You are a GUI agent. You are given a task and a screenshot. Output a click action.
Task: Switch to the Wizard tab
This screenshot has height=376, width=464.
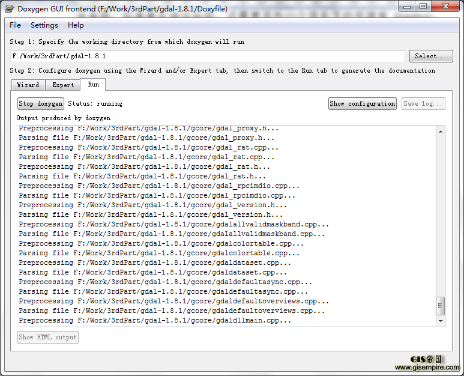[x=28, y=85]
